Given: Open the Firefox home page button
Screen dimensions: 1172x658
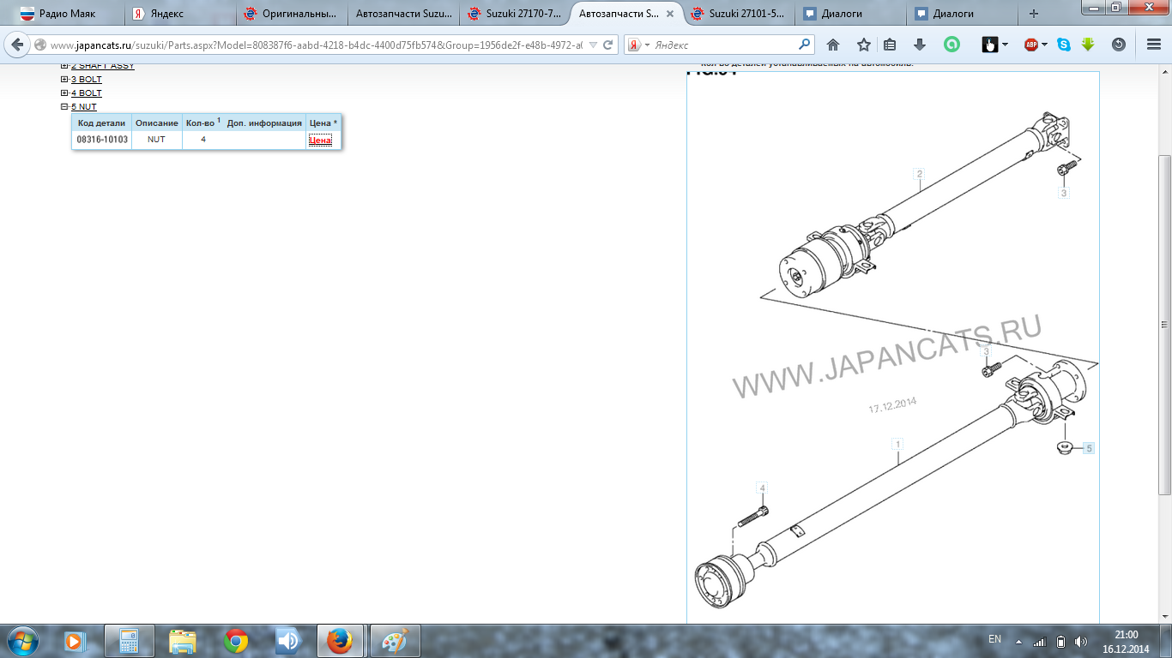Looking at the screenshot, I should coord(832,45).
